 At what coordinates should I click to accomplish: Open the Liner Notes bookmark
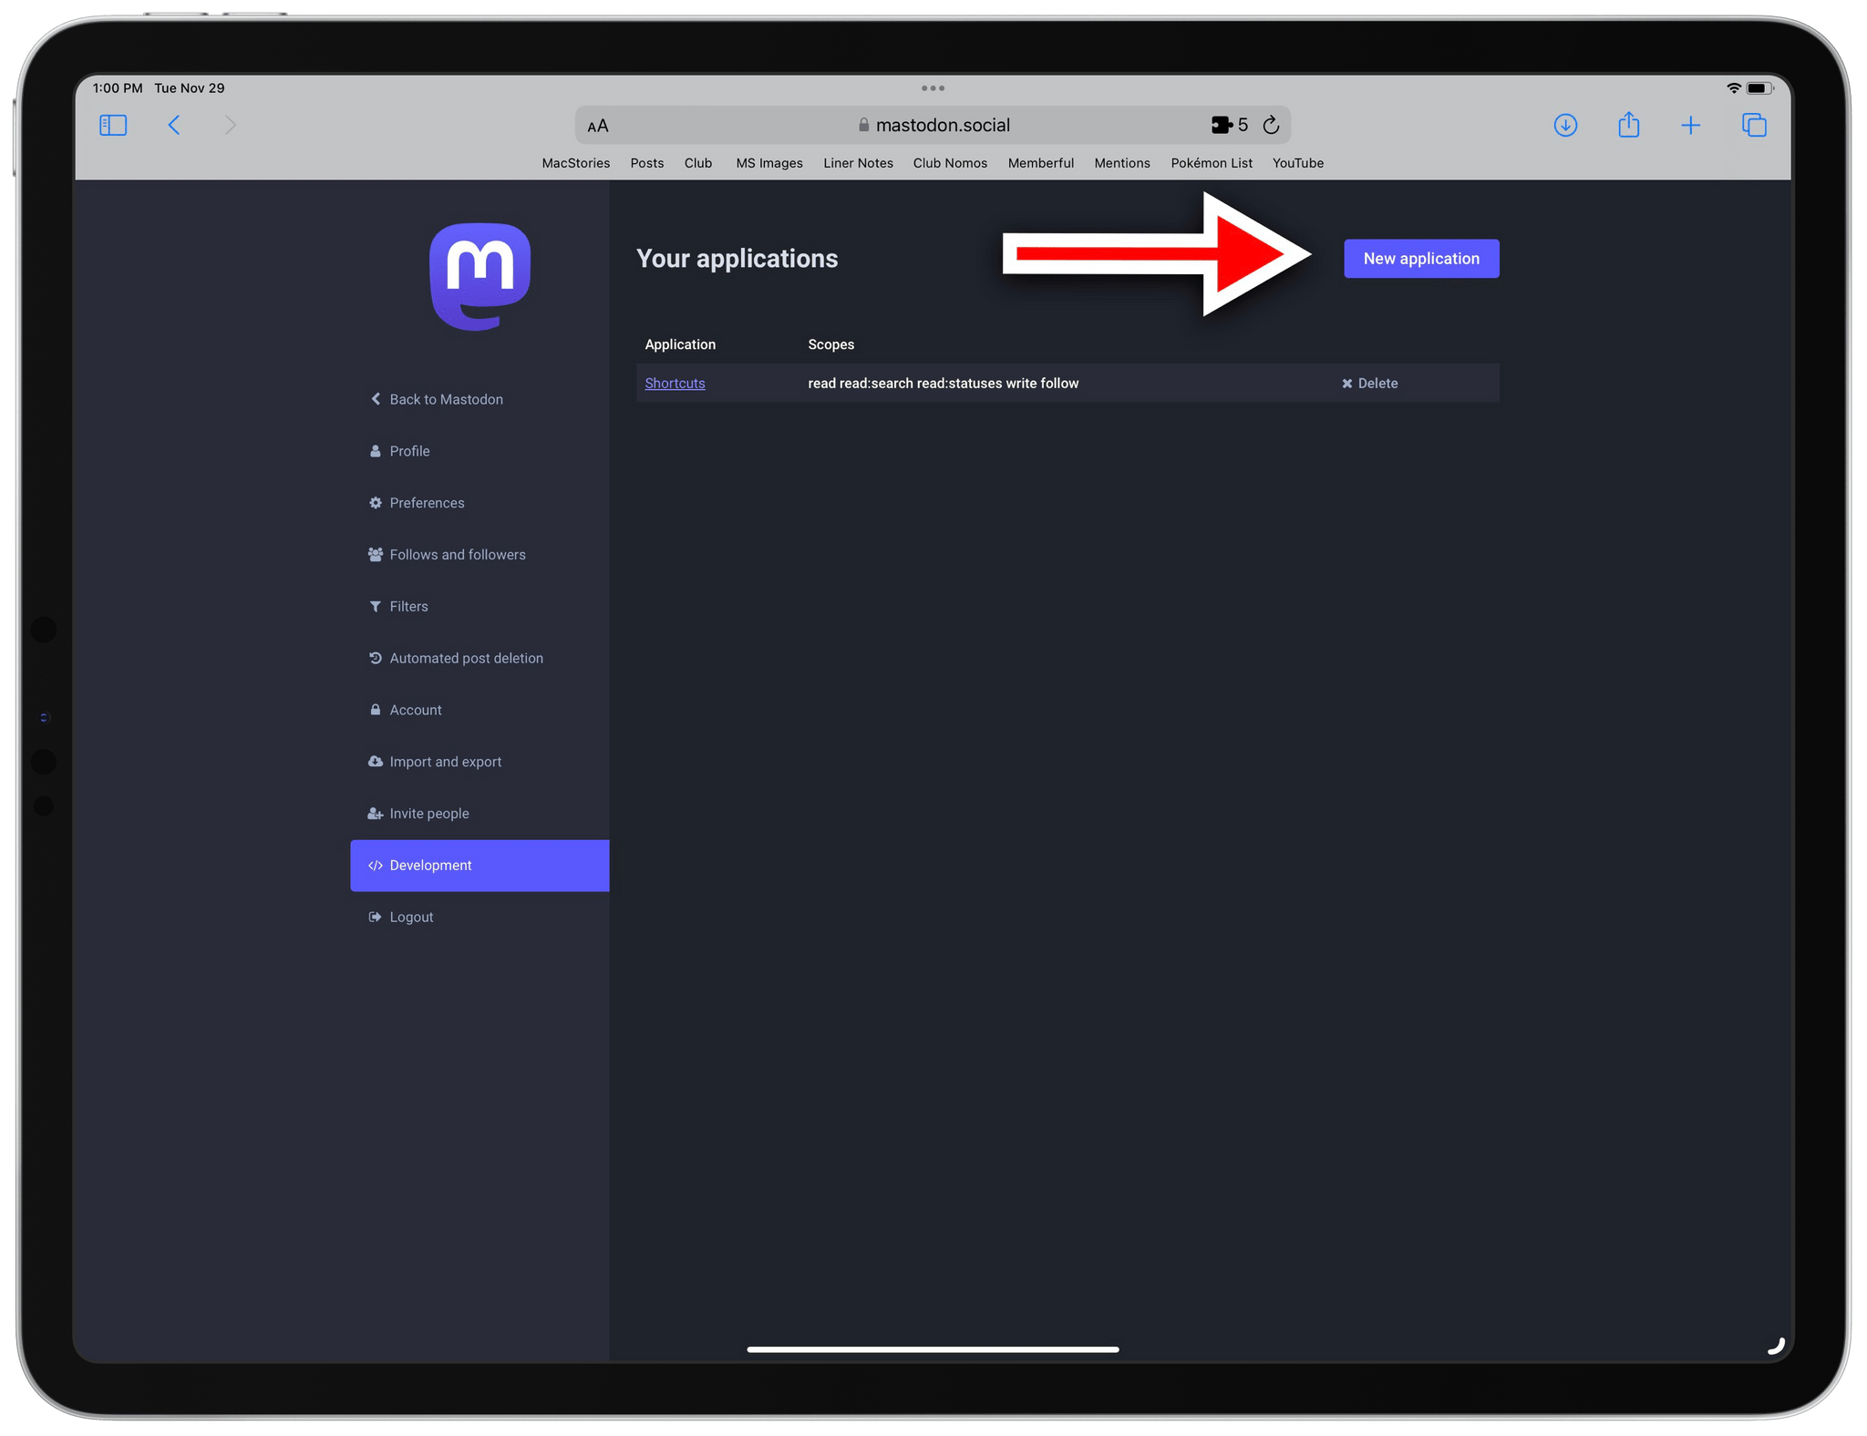point(858,163)
